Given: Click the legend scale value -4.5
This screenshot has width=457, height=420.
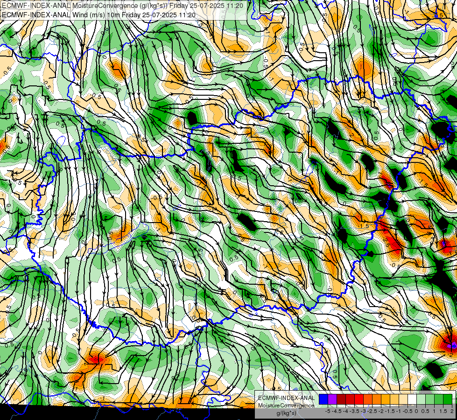Looking at the screenshot, I should click(x=337, y=411).
